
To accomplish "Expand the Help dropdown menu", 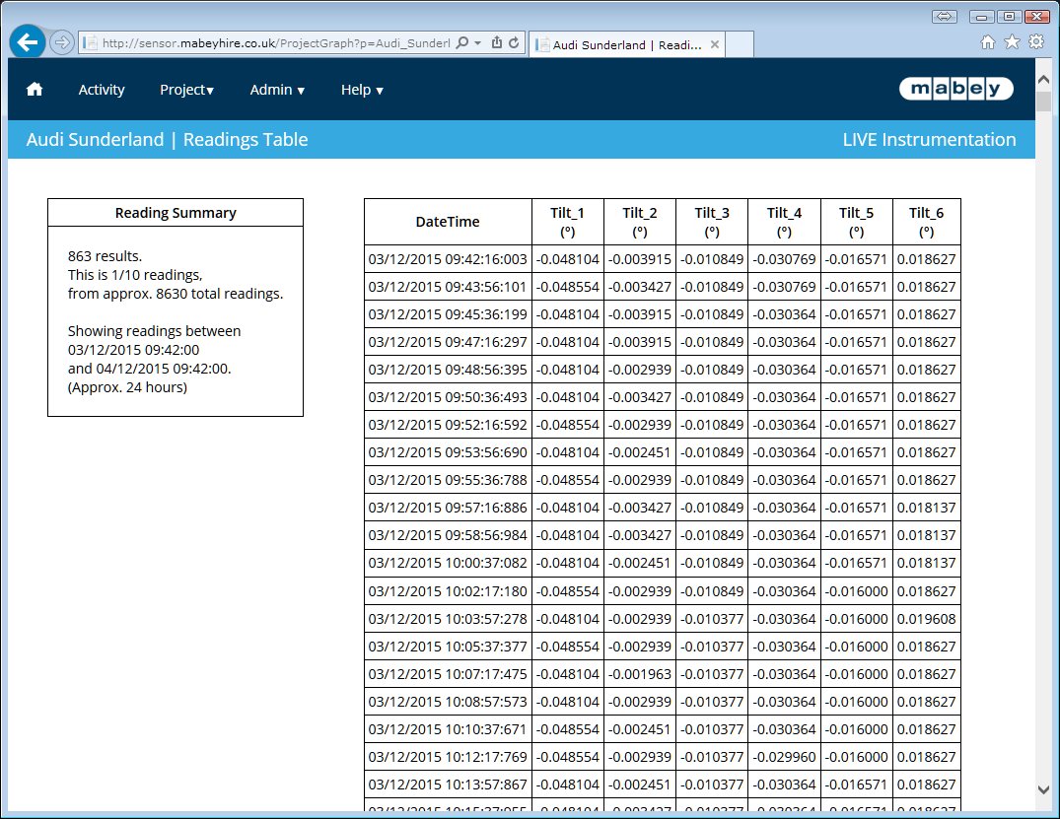I will click(x=362, y=90).
